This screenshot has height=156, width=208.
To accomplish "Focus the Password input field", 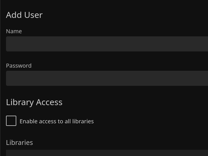I will (107, 78).
